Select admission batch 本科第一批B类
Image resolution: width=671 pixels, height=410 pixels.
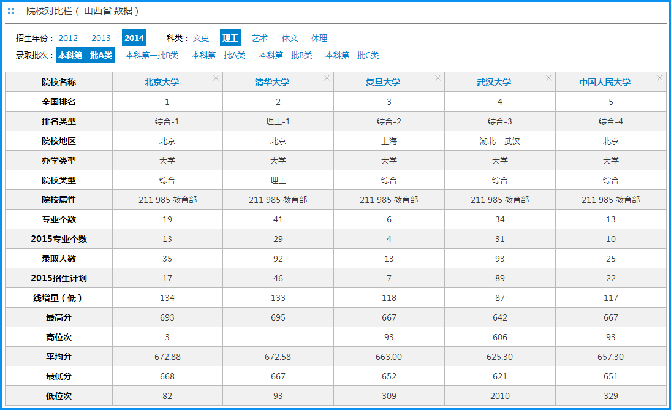[x=152, y=55]
